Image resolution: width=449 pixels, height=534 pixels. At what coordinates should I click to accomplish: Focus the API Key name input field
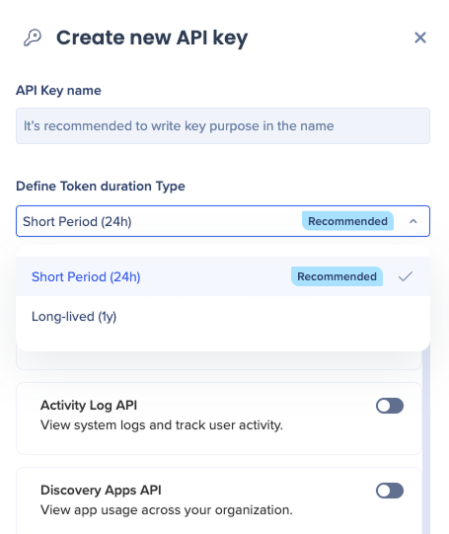[223, 126]
